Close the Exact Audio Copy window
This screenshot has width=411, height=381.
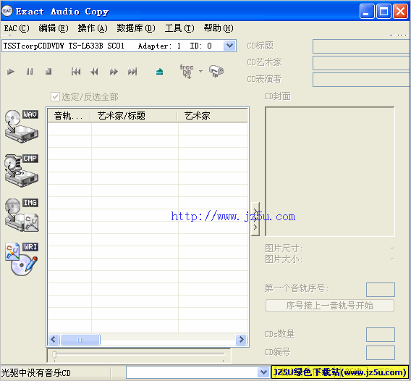(401, 12)
